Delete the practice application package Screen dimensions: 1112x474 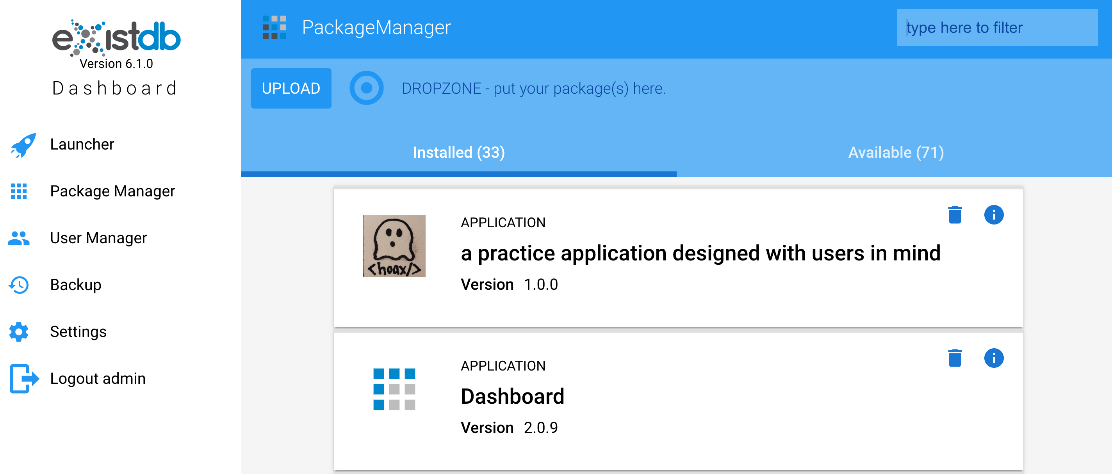955,215
